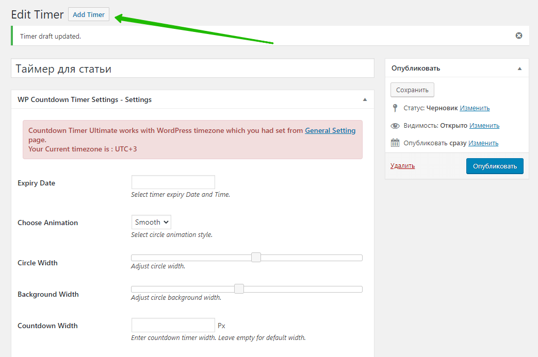
Task: Collapse the Опубликовать panel
Action: pos(519,69)
